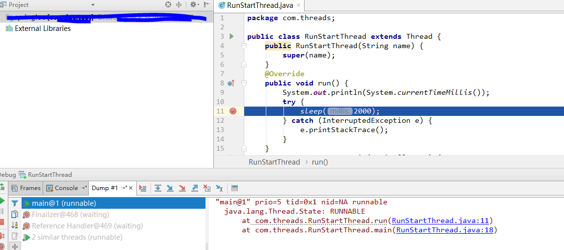Open the Project panel settings gear
The height and width of the screenshot is (250, 564).
pos(195,5)
